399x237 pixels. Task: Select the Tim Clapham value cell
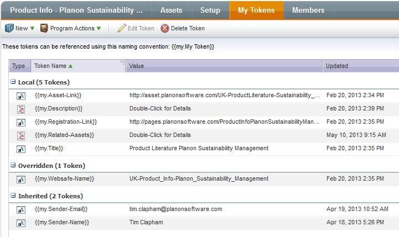[x=146, y=223]
